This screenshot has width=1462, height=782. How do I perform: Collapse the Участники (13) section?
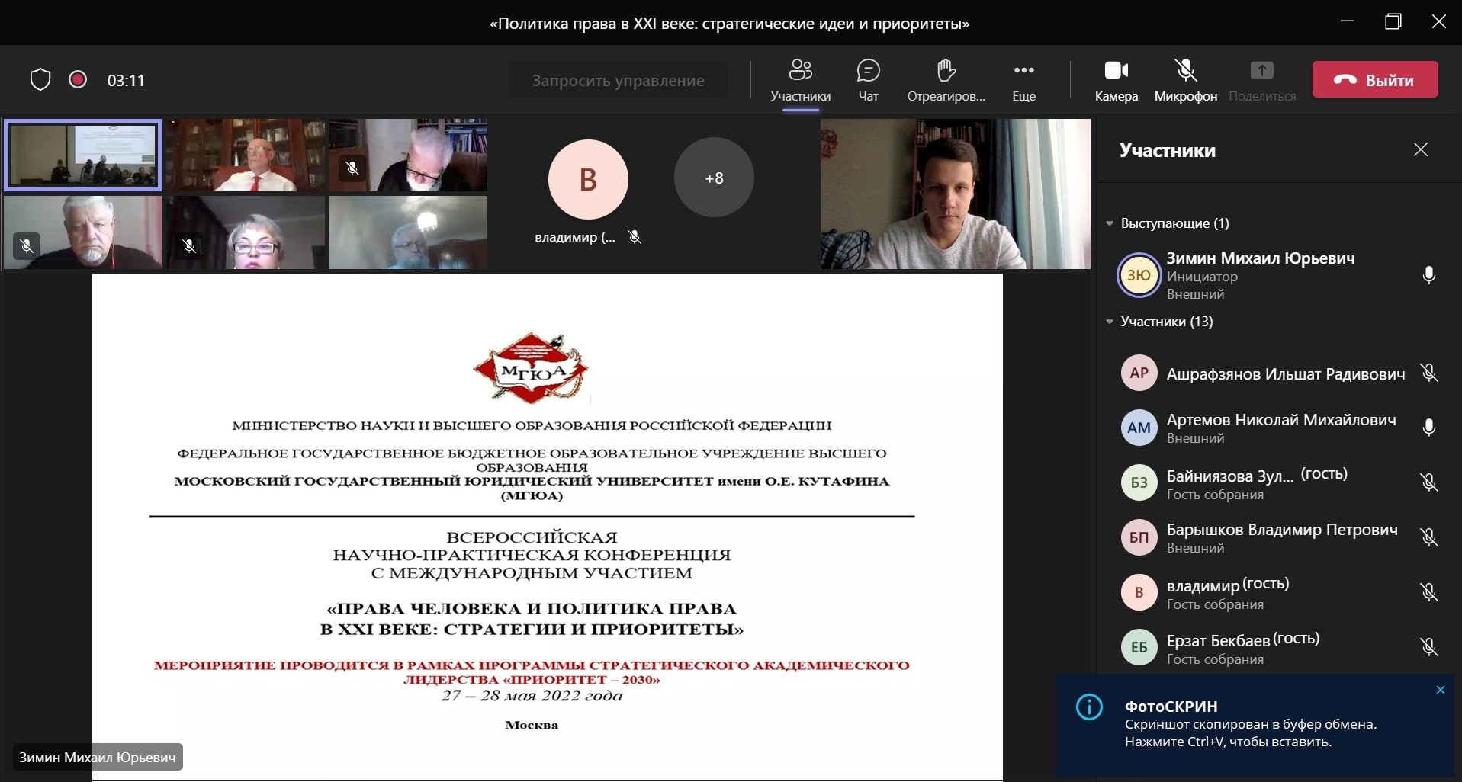pyautogui.click(x=1110, y=322)
